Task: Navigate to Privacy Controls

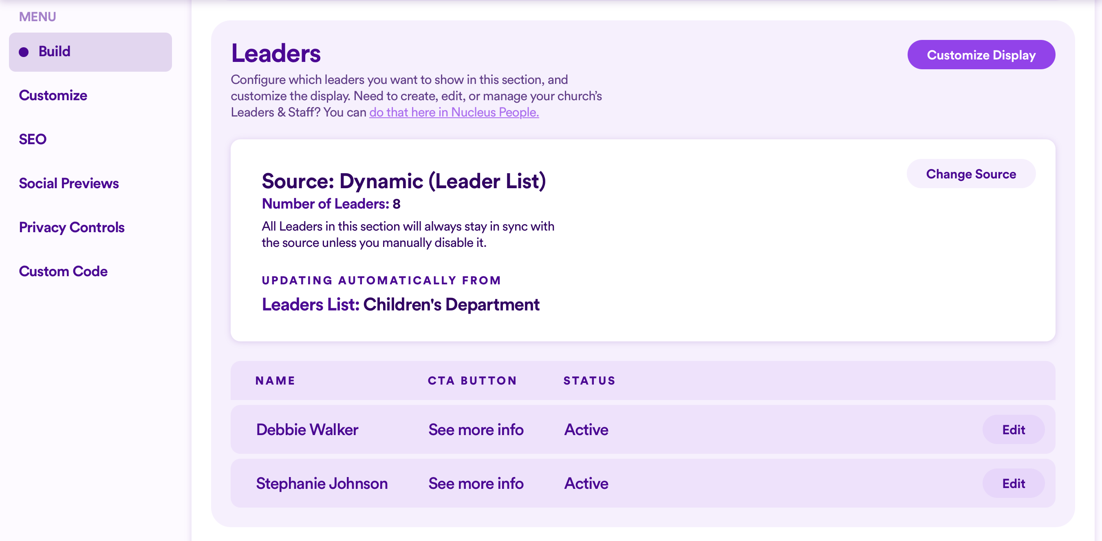Action: (71, 227)
